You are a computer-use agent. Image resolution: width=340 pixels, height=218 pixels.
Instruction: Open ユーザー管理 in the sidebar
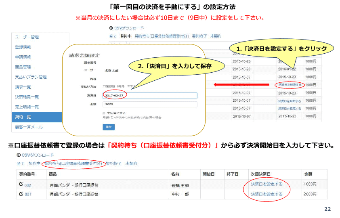[27, 37]
